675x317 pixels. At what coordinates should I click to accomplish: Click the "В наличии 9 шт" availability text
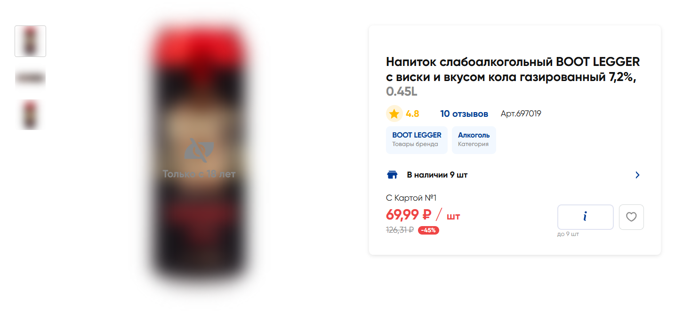point(437,175)
